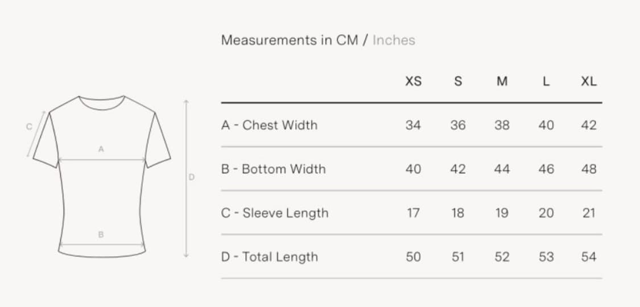The height and width of the screenshot is (307, 640).
Task: Click the S size column header
Action: point(458,81)
